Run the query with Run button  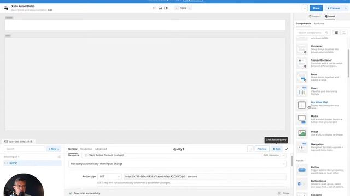[277, 149]
